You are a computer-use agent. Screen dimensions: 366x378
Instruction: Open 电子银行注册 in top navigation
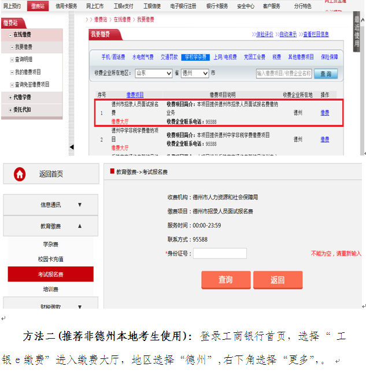point(183,6)
